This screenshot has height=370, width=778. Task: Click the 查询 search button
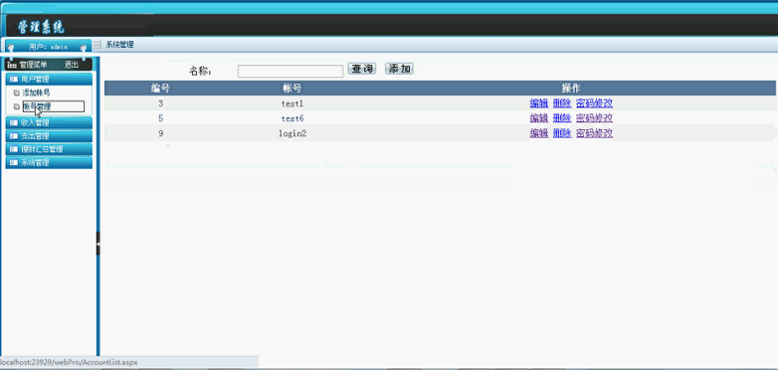362,69
